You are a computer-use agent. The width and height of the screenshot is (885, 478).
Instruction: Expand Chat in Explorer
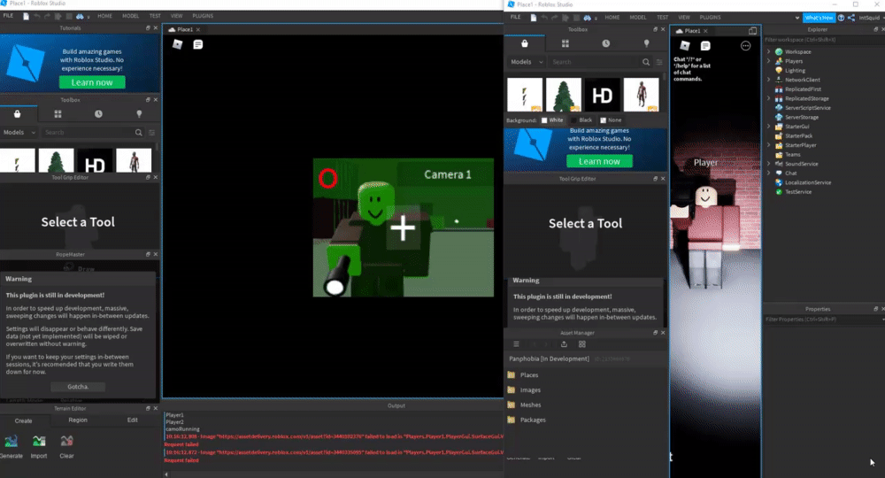[768, 173]
